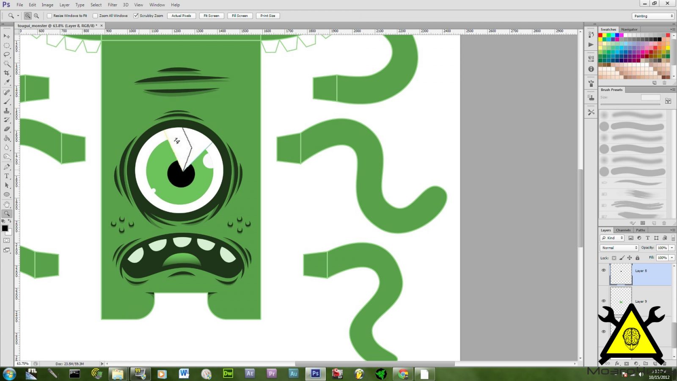
Task: Select the Type tool
Action: click(x=6, y=176)
